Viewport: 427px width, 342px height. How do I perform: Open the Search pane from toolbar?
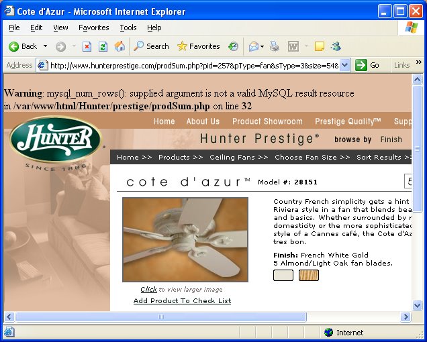[151, 46]
